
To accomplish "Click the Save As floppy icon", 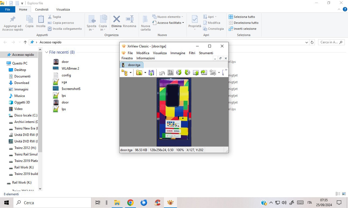I will [x=151, y=73].
